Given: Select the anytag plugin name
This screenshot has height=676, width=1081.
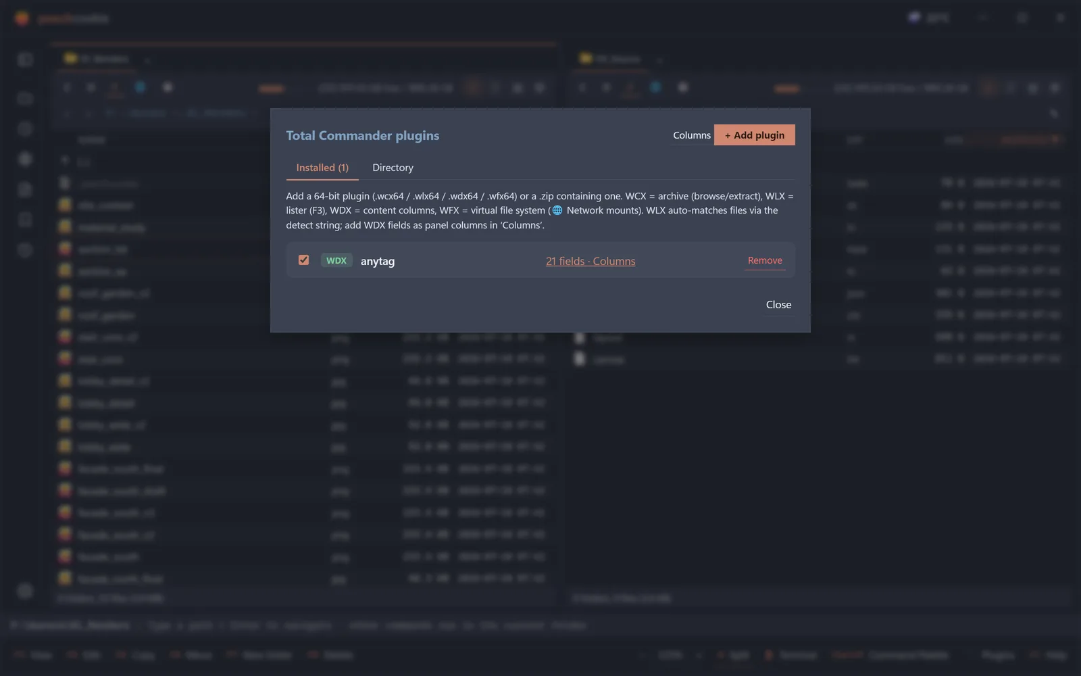Looking at the screenshot, I should click(378, 261).
